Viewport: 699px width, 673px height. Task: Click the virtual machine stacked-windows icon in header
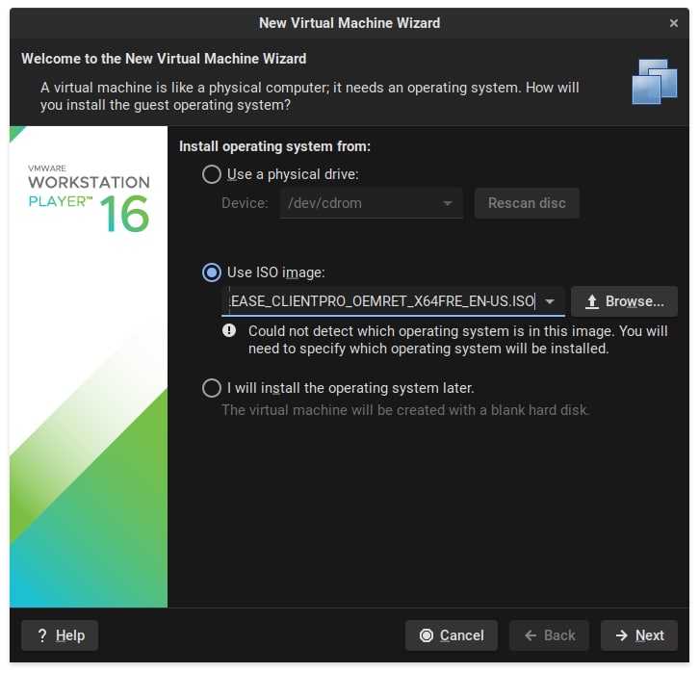point(655,82)
